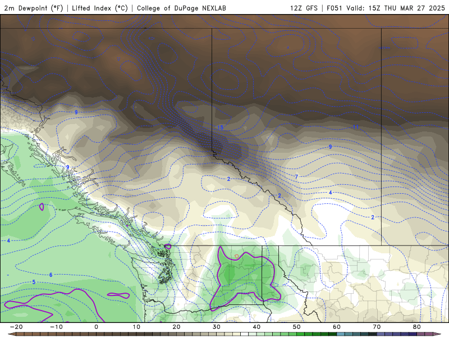Click the '20' color scale label
The width and height of the screenshot is (449, 337).
coord(176,327)
